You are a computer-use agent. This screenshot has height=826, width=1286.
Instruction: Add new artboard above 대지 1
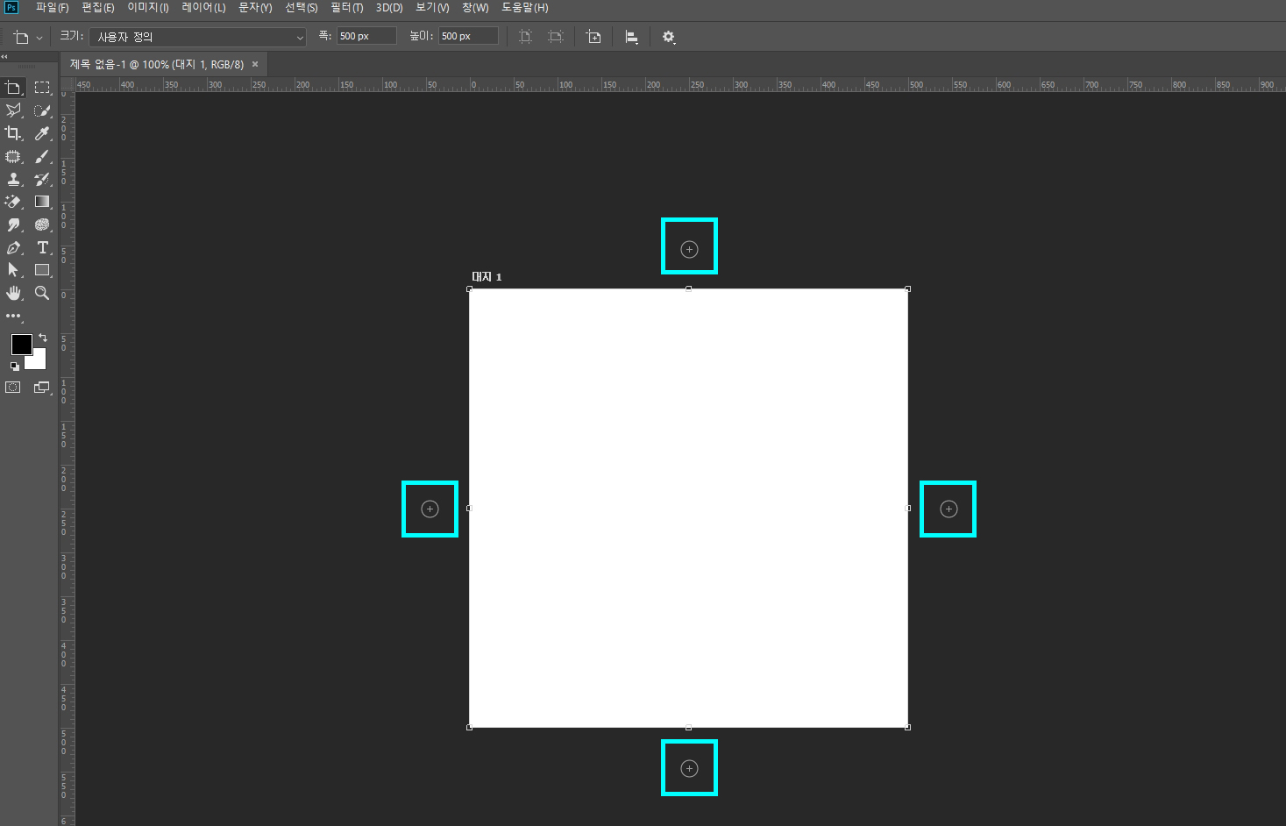click(689, 249)
